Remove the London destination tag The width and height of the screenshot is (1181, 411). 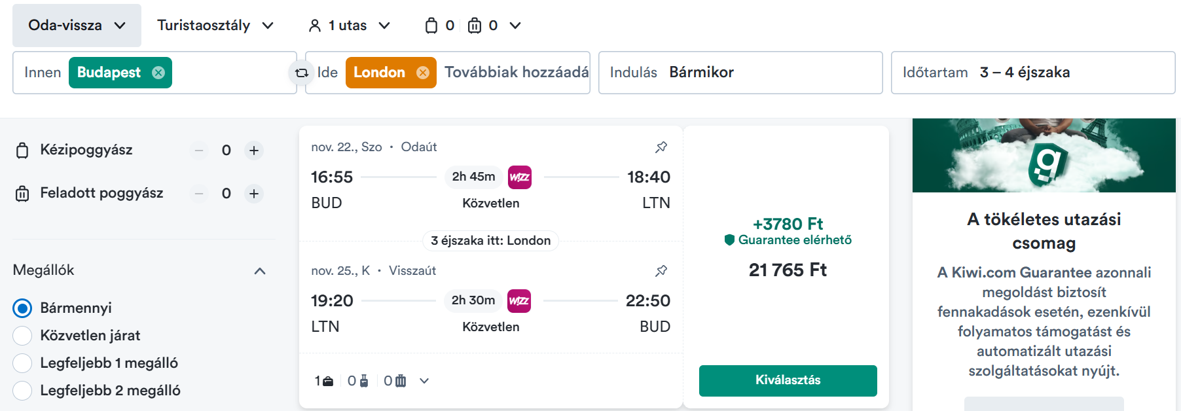pos(423,73)
